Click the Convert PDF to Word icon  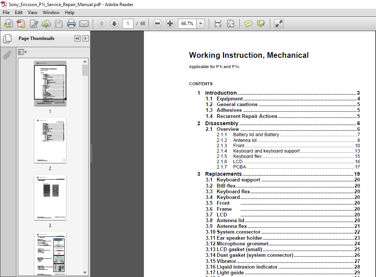tap(8, 24)
